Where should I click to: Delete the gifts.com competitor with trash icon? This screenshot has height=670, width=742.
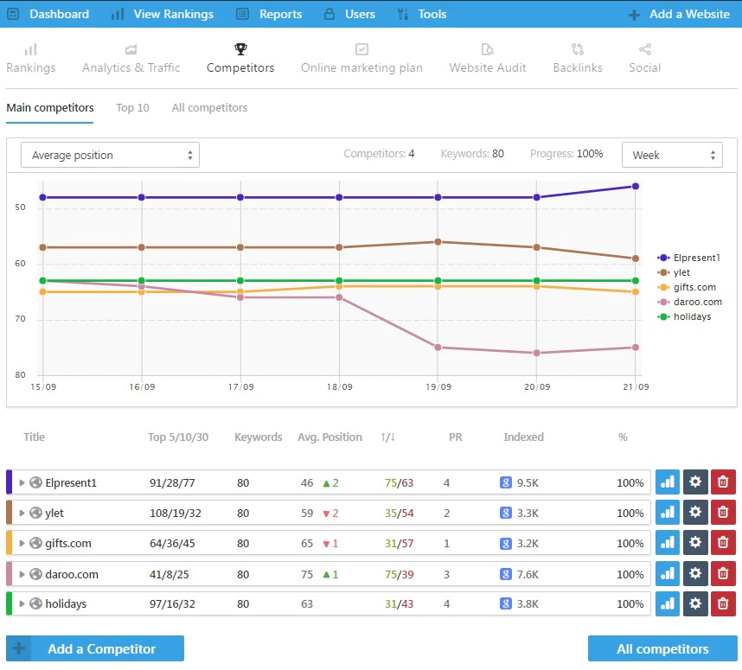pos(723,543)
